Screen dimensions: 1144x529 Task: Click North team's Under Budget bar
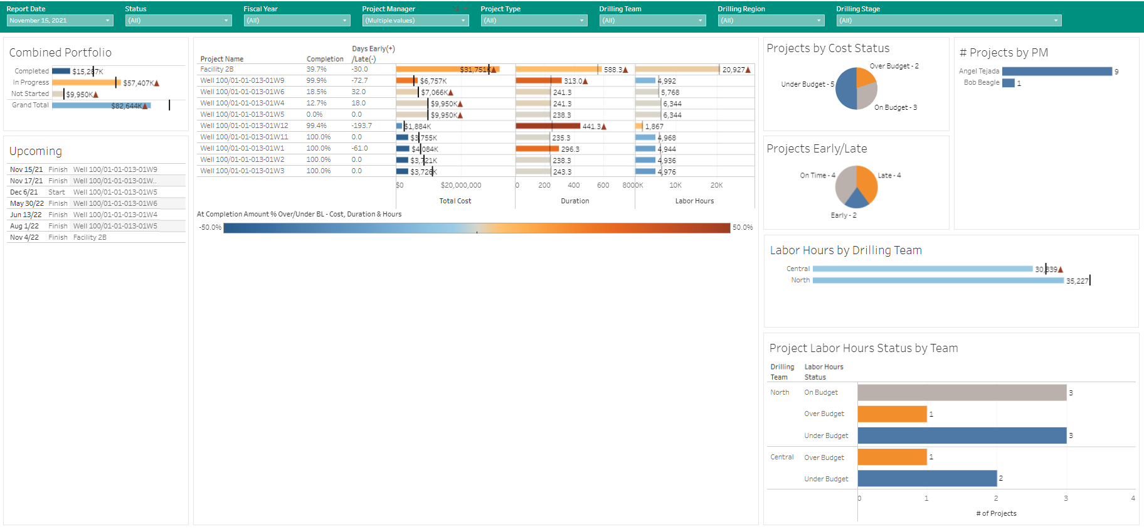pyautogui.click(x=961, y=435)
